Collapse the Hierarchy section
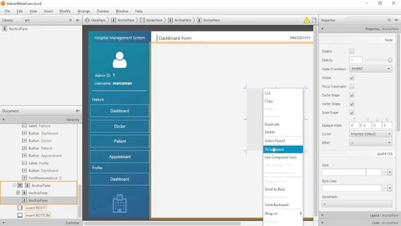401x226 pixels. (x=3, y=120)
